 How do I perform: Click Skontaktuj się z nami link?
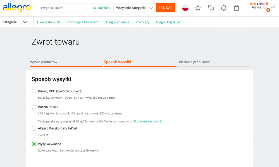click(148, 121)
